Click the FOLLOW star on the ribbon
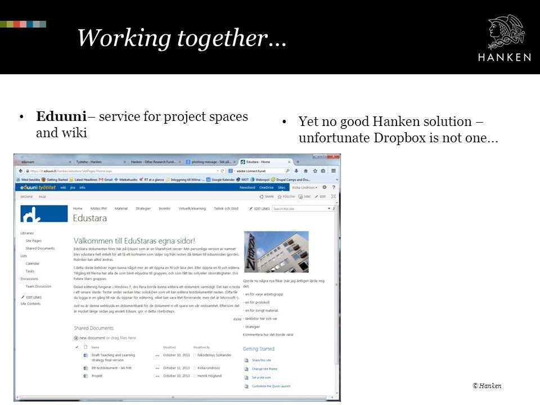Screen dimensions: 540x405 click(x=280, y=197)
